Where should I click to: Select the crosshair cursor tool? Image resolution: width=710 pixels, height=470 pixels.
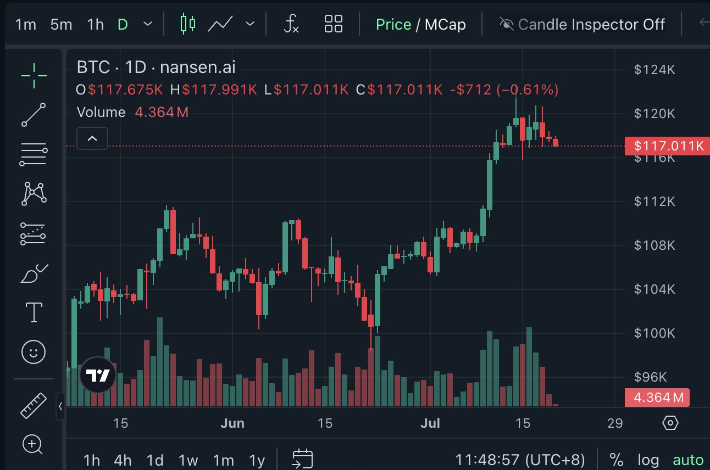point(34,76)
